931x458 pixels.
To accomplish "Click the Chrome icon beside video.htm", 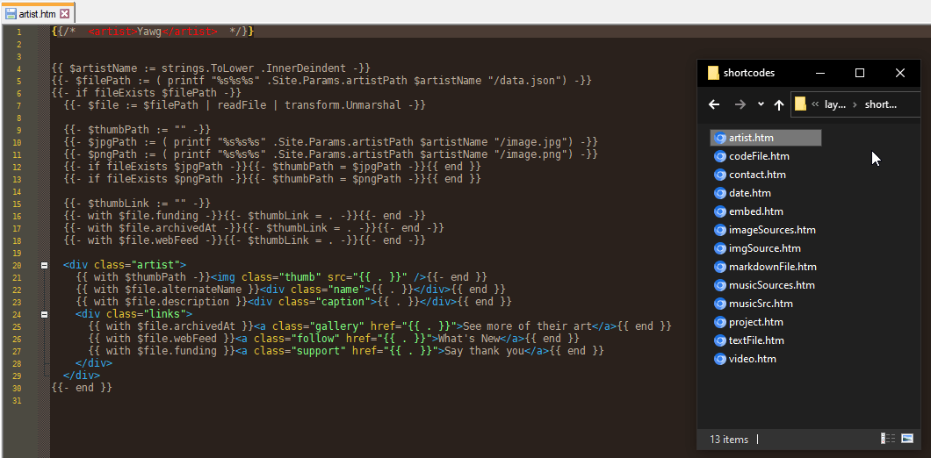I will tap(720, 359).
